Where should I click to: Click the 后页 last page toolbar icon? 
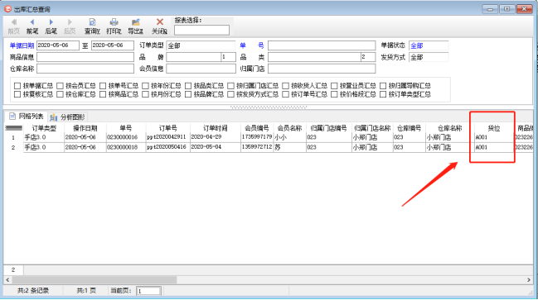click(x=70, y=26)
